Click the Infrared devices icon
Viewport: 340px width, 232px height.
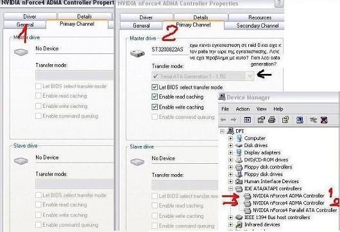239,225
